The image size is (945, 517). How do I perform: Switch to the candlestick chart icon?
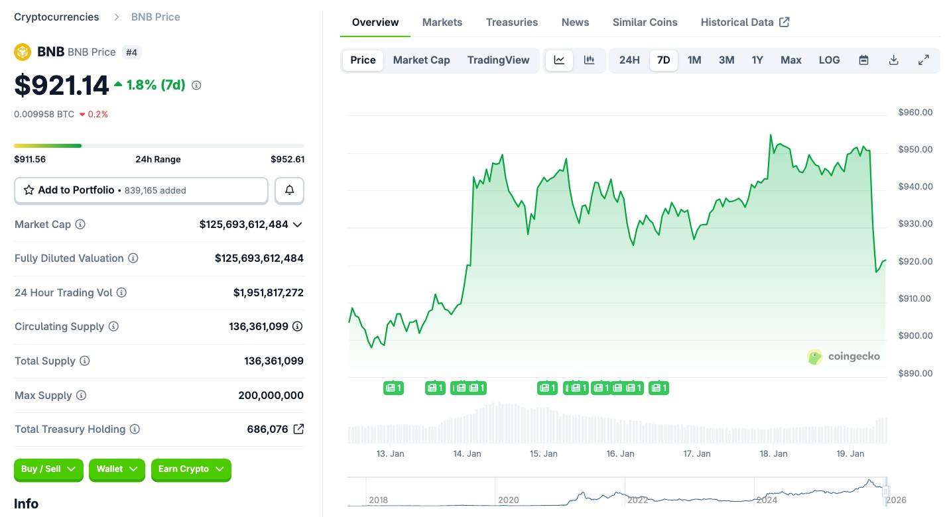point(589,60)
